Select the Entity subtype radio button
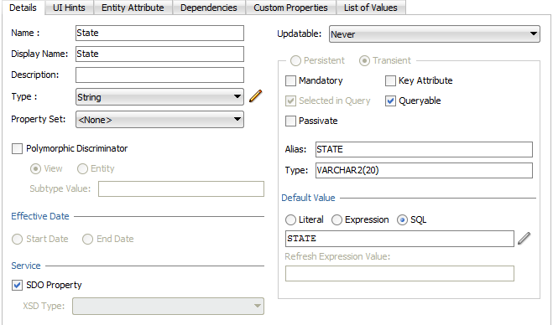Viewport: 553px width, 325px height. (82, 168)
